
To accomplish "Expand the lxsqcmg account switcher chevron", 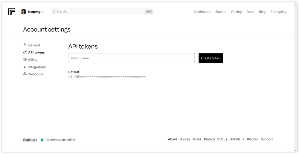I will pos(43,12).
